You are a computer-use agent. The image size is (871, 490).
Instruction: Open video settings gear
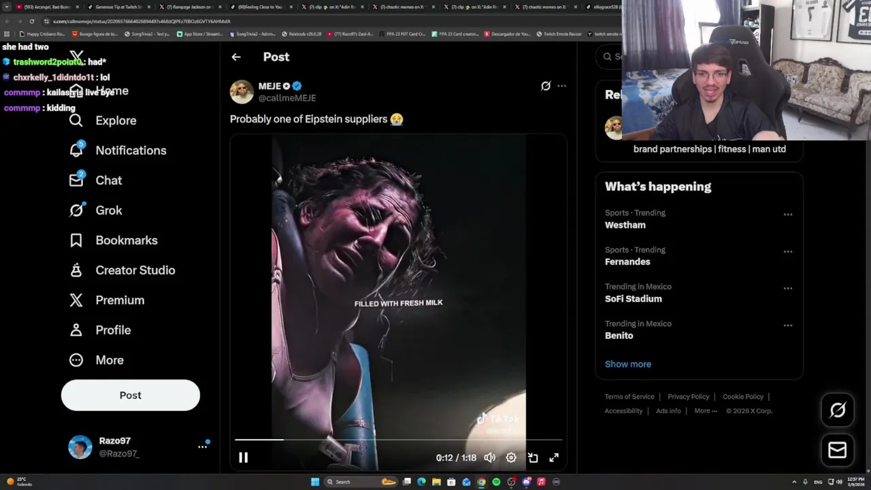tap(511, 458)
